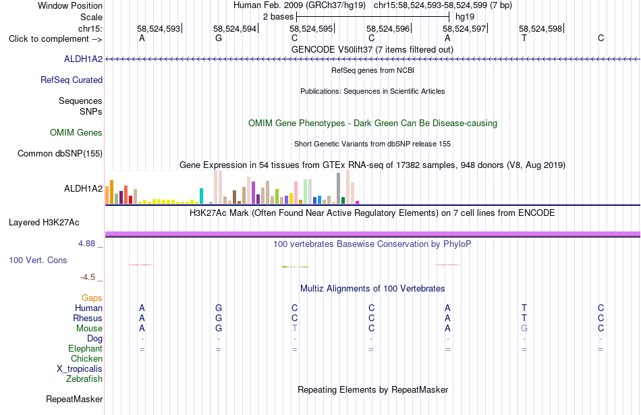
Task: Open the 100 Vert. Cons track label
Action: [38, 260]
